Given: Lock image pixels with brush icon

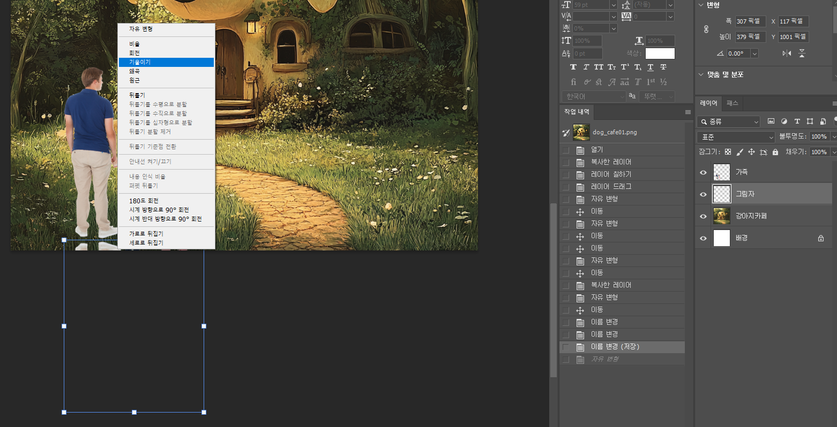Looking at the screenshot, I should click(x=739, y=152).
